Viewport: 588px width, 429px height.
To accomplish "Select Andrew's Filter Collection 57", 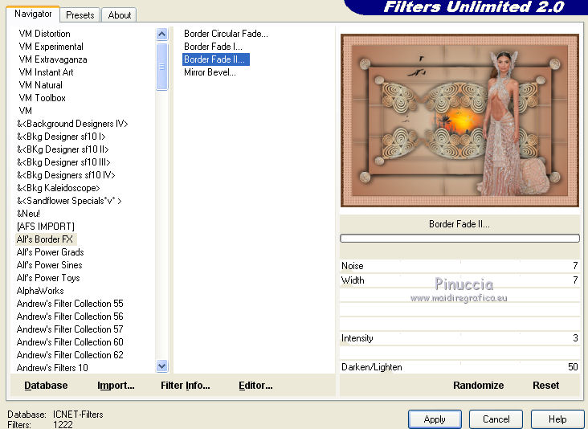I will point(70,329).
